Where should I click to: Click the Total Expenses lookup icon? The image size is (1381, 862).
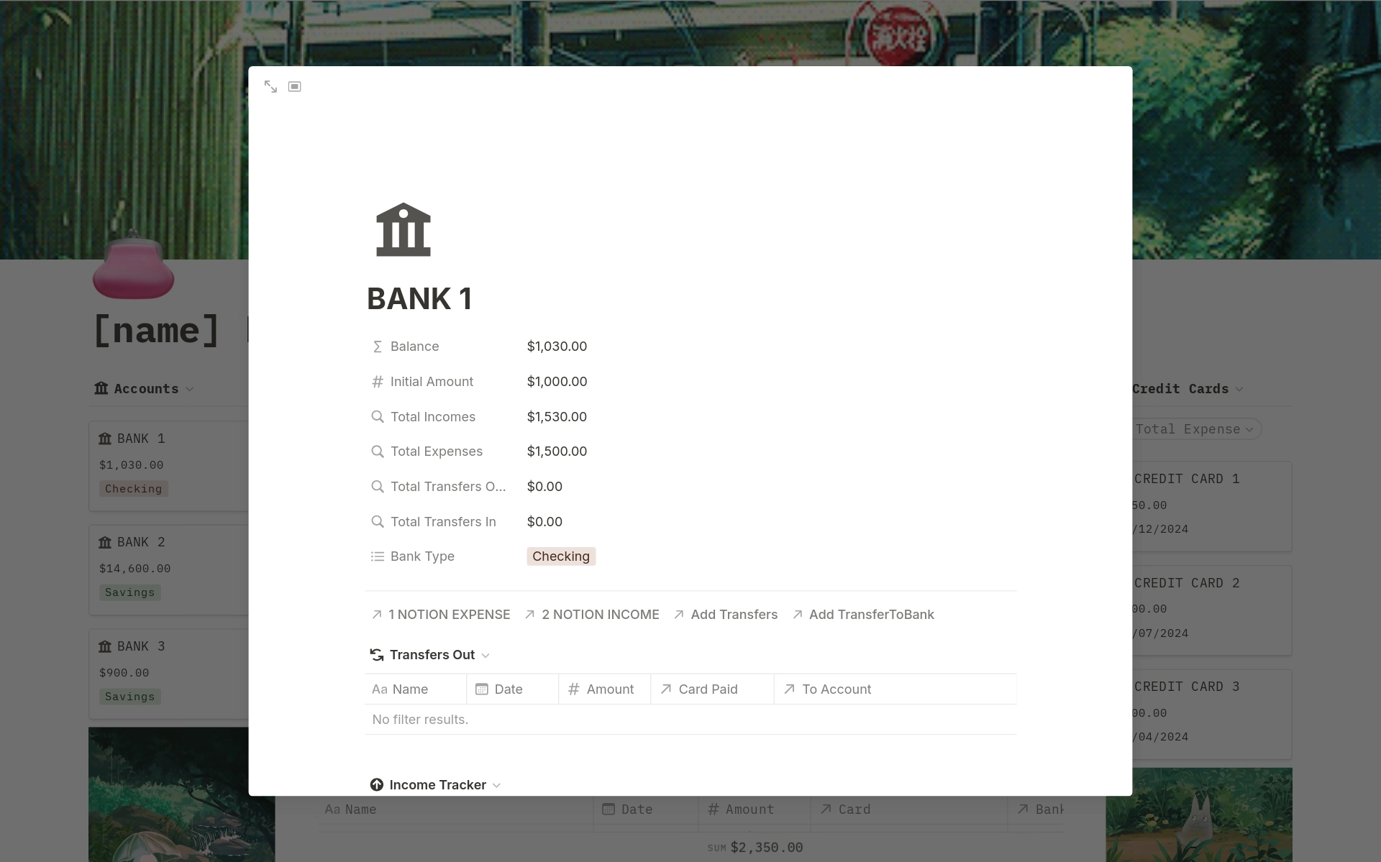378,451
